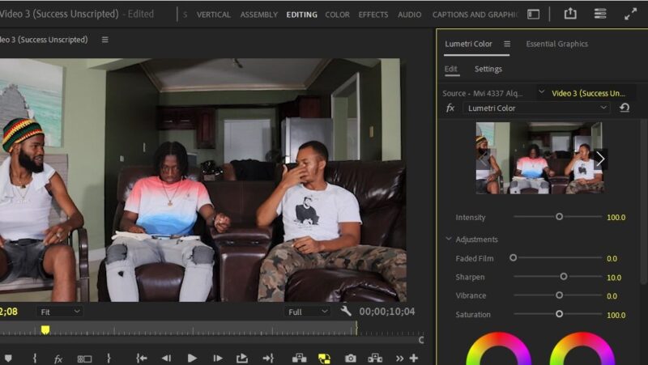Click the Step Back one frame icon
Viewport: 648px width, 365px height.
point(167,358)
